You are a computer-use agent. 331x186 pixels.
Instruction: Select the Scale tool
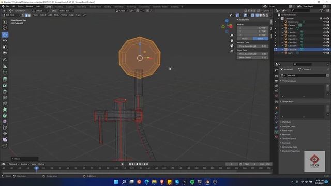point(5,47)
